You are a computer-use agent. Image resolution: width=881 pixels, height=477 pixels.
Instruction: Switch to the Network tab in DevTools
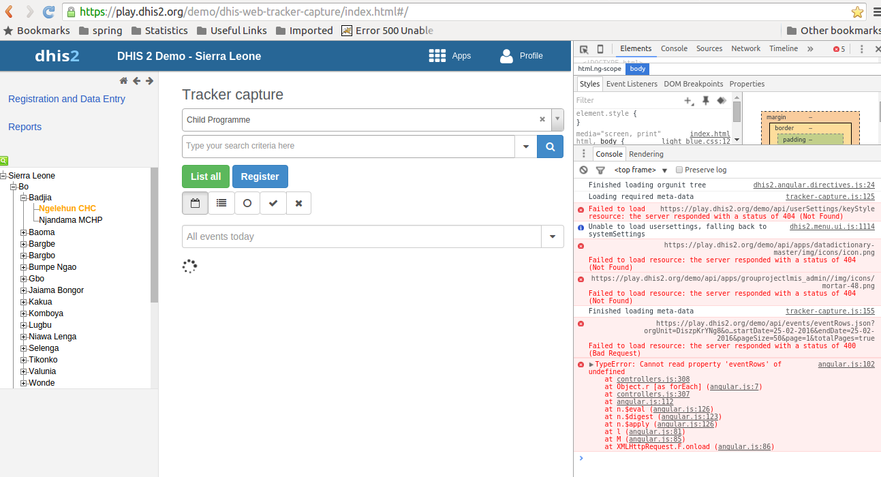tap(745, 49)
